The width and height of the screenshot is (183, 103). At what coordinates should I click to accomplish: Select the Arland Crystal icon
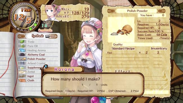pyautogui.click(x=22, y=63)
